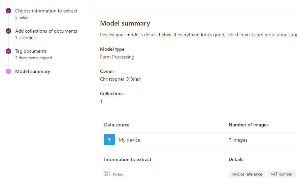Image resolution: width=297 pixels, height=193 pixels.
Task: Click the Number of images column header
Action: (249, 125)
